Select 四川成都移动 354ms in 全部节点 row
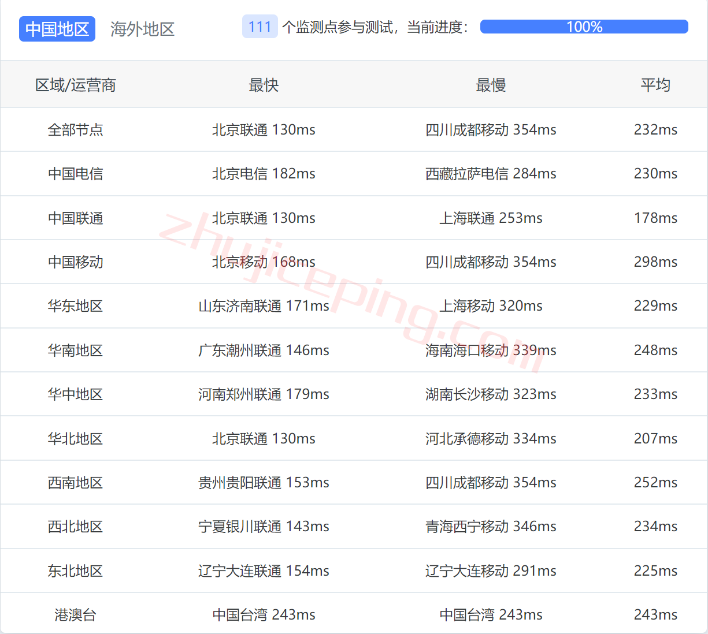This screenshot has height=634, width=708. pyautogui.click(x=491, y=130)
